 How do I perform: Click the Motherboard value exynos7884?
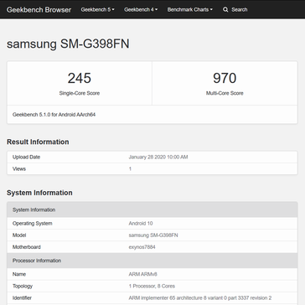coord(142,247)
